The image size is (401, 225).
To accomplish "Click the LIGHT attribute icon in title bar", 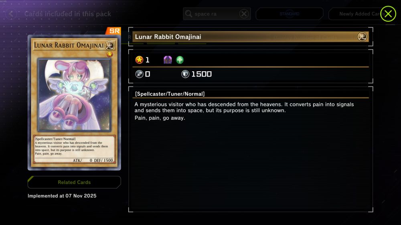I will [x=362, y=37].
